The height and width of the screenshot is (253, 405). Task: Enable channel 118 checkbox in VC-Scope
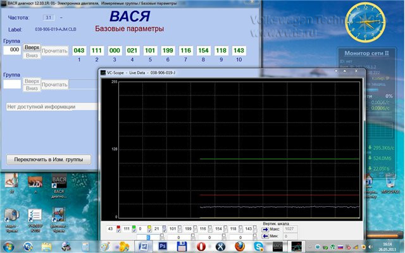(240, 229)
